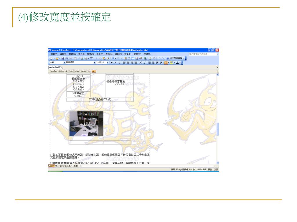Screen dimensions: 297x222
Task: Click the Outside Borders button
Action: pos(166,62)
